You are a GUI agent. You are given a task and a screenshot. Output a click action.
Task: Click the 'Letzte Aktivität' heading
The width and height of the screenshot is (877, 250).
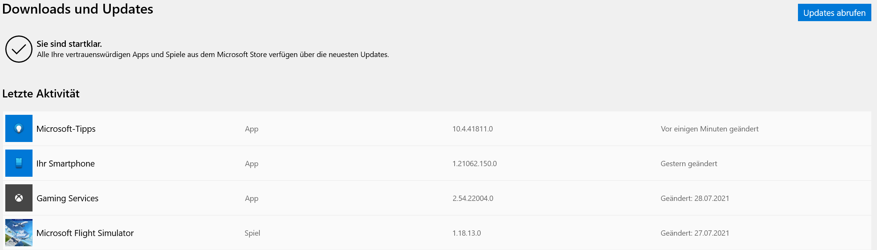pos(41,93)
